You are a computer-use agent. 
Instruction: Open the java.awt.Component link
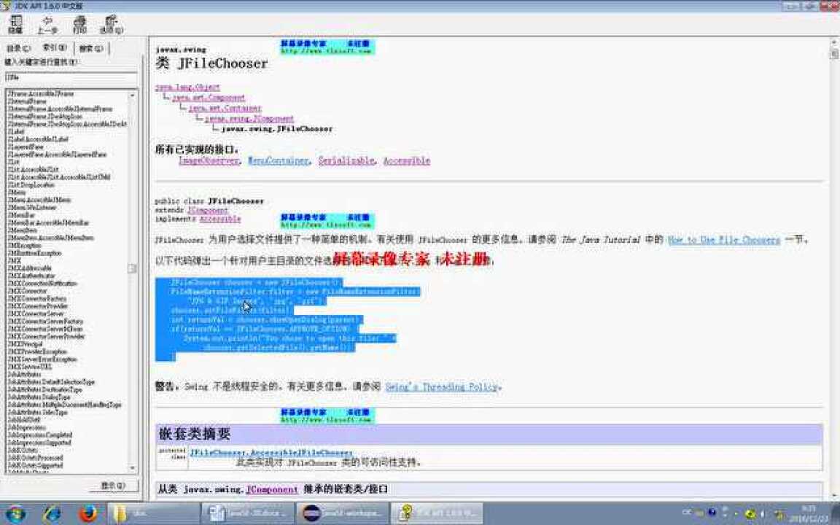pos(209,98)
